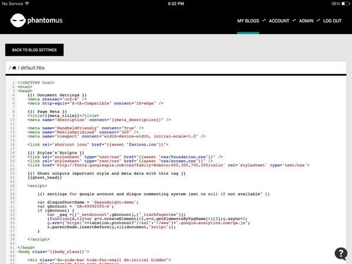Click the phantomus brand name text
This screenshot has height=264, width=352.
45,21
